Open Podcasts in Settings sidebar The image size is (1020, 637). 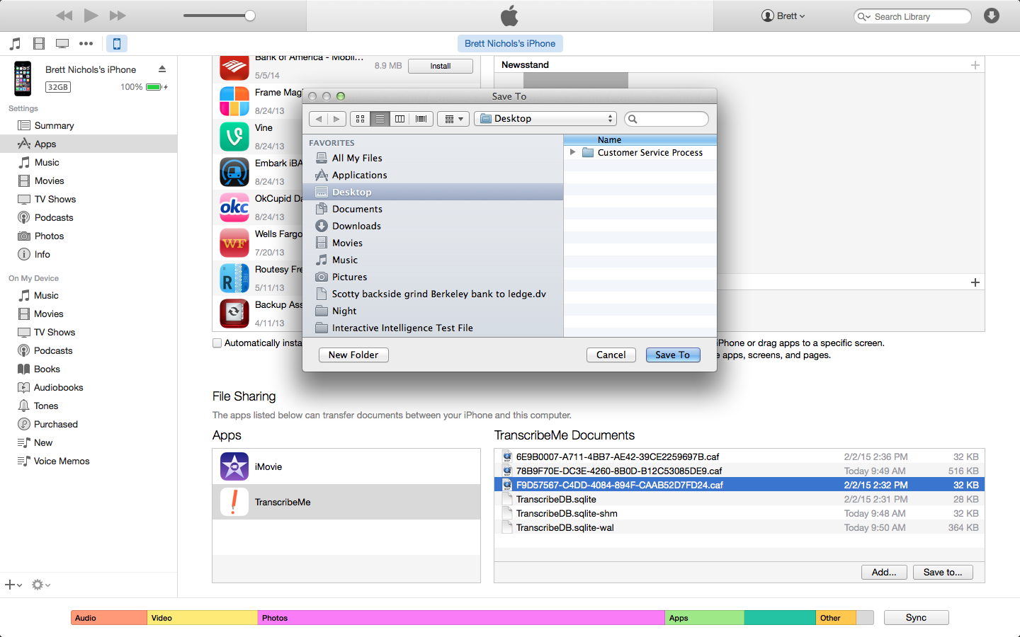click(54, 217)
